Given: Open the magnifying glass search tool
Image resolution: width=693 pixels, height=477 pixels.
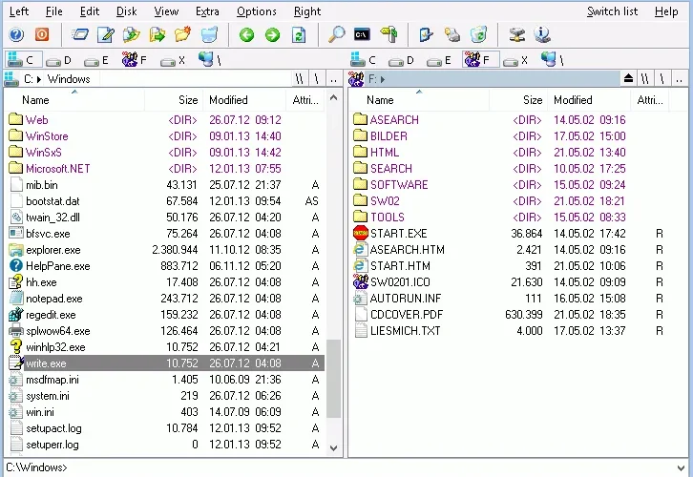Looking at the screenshot, I should (x=336, y=34).
